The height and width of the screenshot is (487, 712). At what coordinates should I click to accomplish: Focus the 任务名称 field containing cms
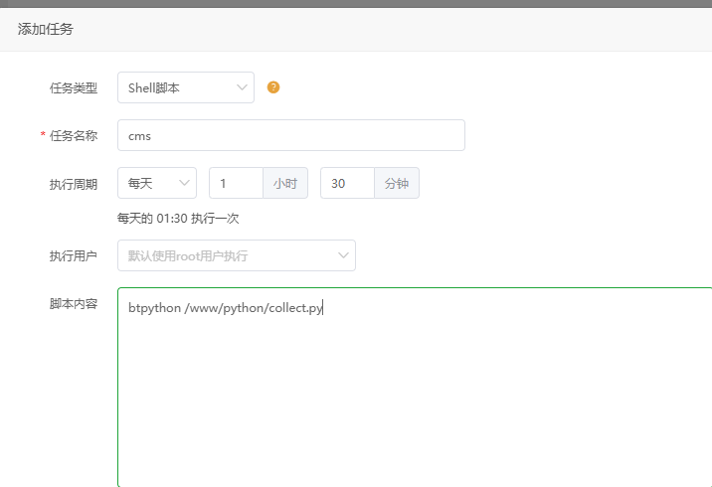[x=290, y=135]
